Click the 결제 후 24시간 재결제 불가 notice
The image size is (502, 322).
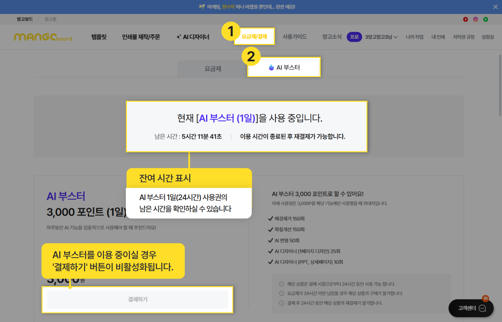tap(331, 303)
